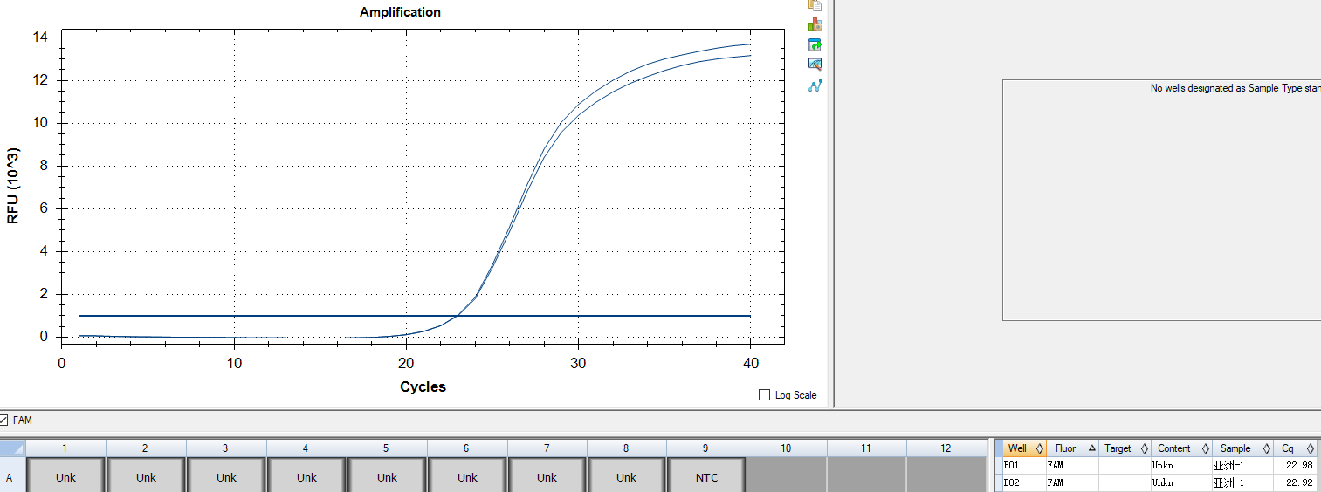Select plate column header 1
This screenshot has height=492, width=1321.
click(x=65, y=448)
